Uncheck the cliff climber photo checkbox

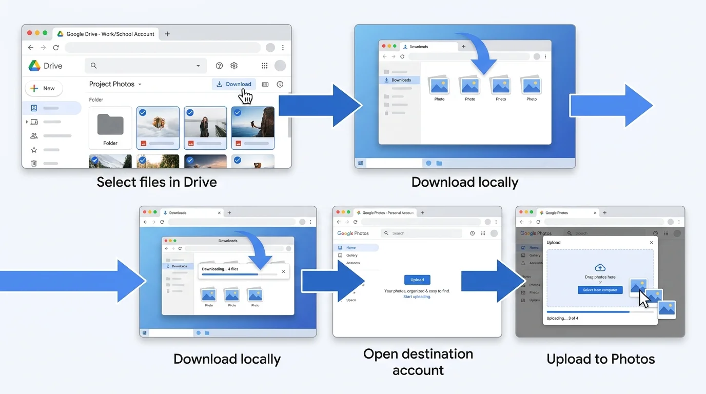click(x=237, y=112)
